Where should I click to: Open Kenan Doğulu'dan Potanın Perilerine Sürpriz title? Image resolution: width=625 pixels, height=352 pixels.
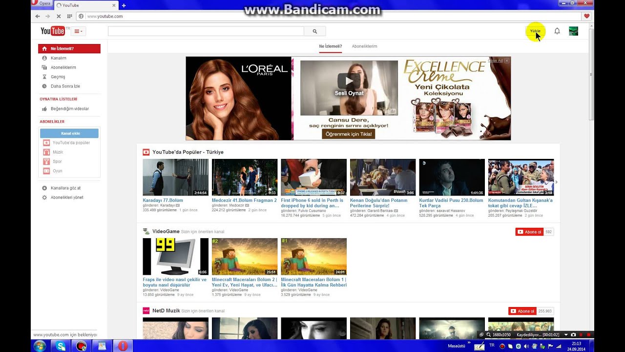[x=379, y=203]
